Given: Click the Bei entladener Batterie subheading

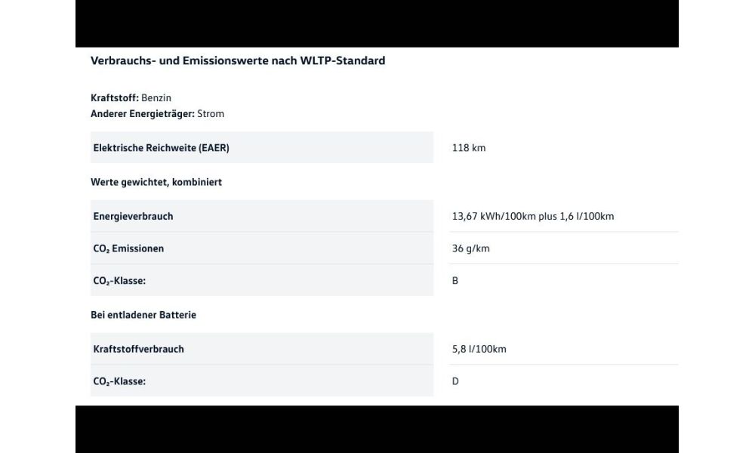Looking at the screenshot, I should [143, 315].
